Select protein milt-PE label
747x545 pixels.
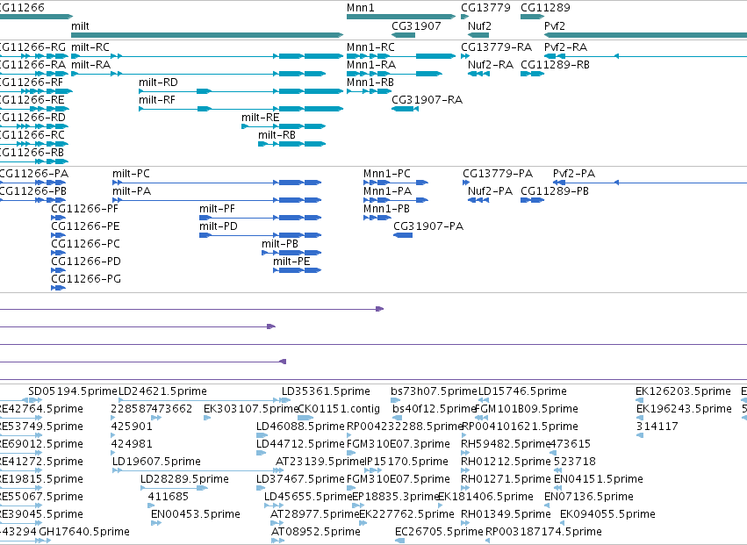(291, 262)
